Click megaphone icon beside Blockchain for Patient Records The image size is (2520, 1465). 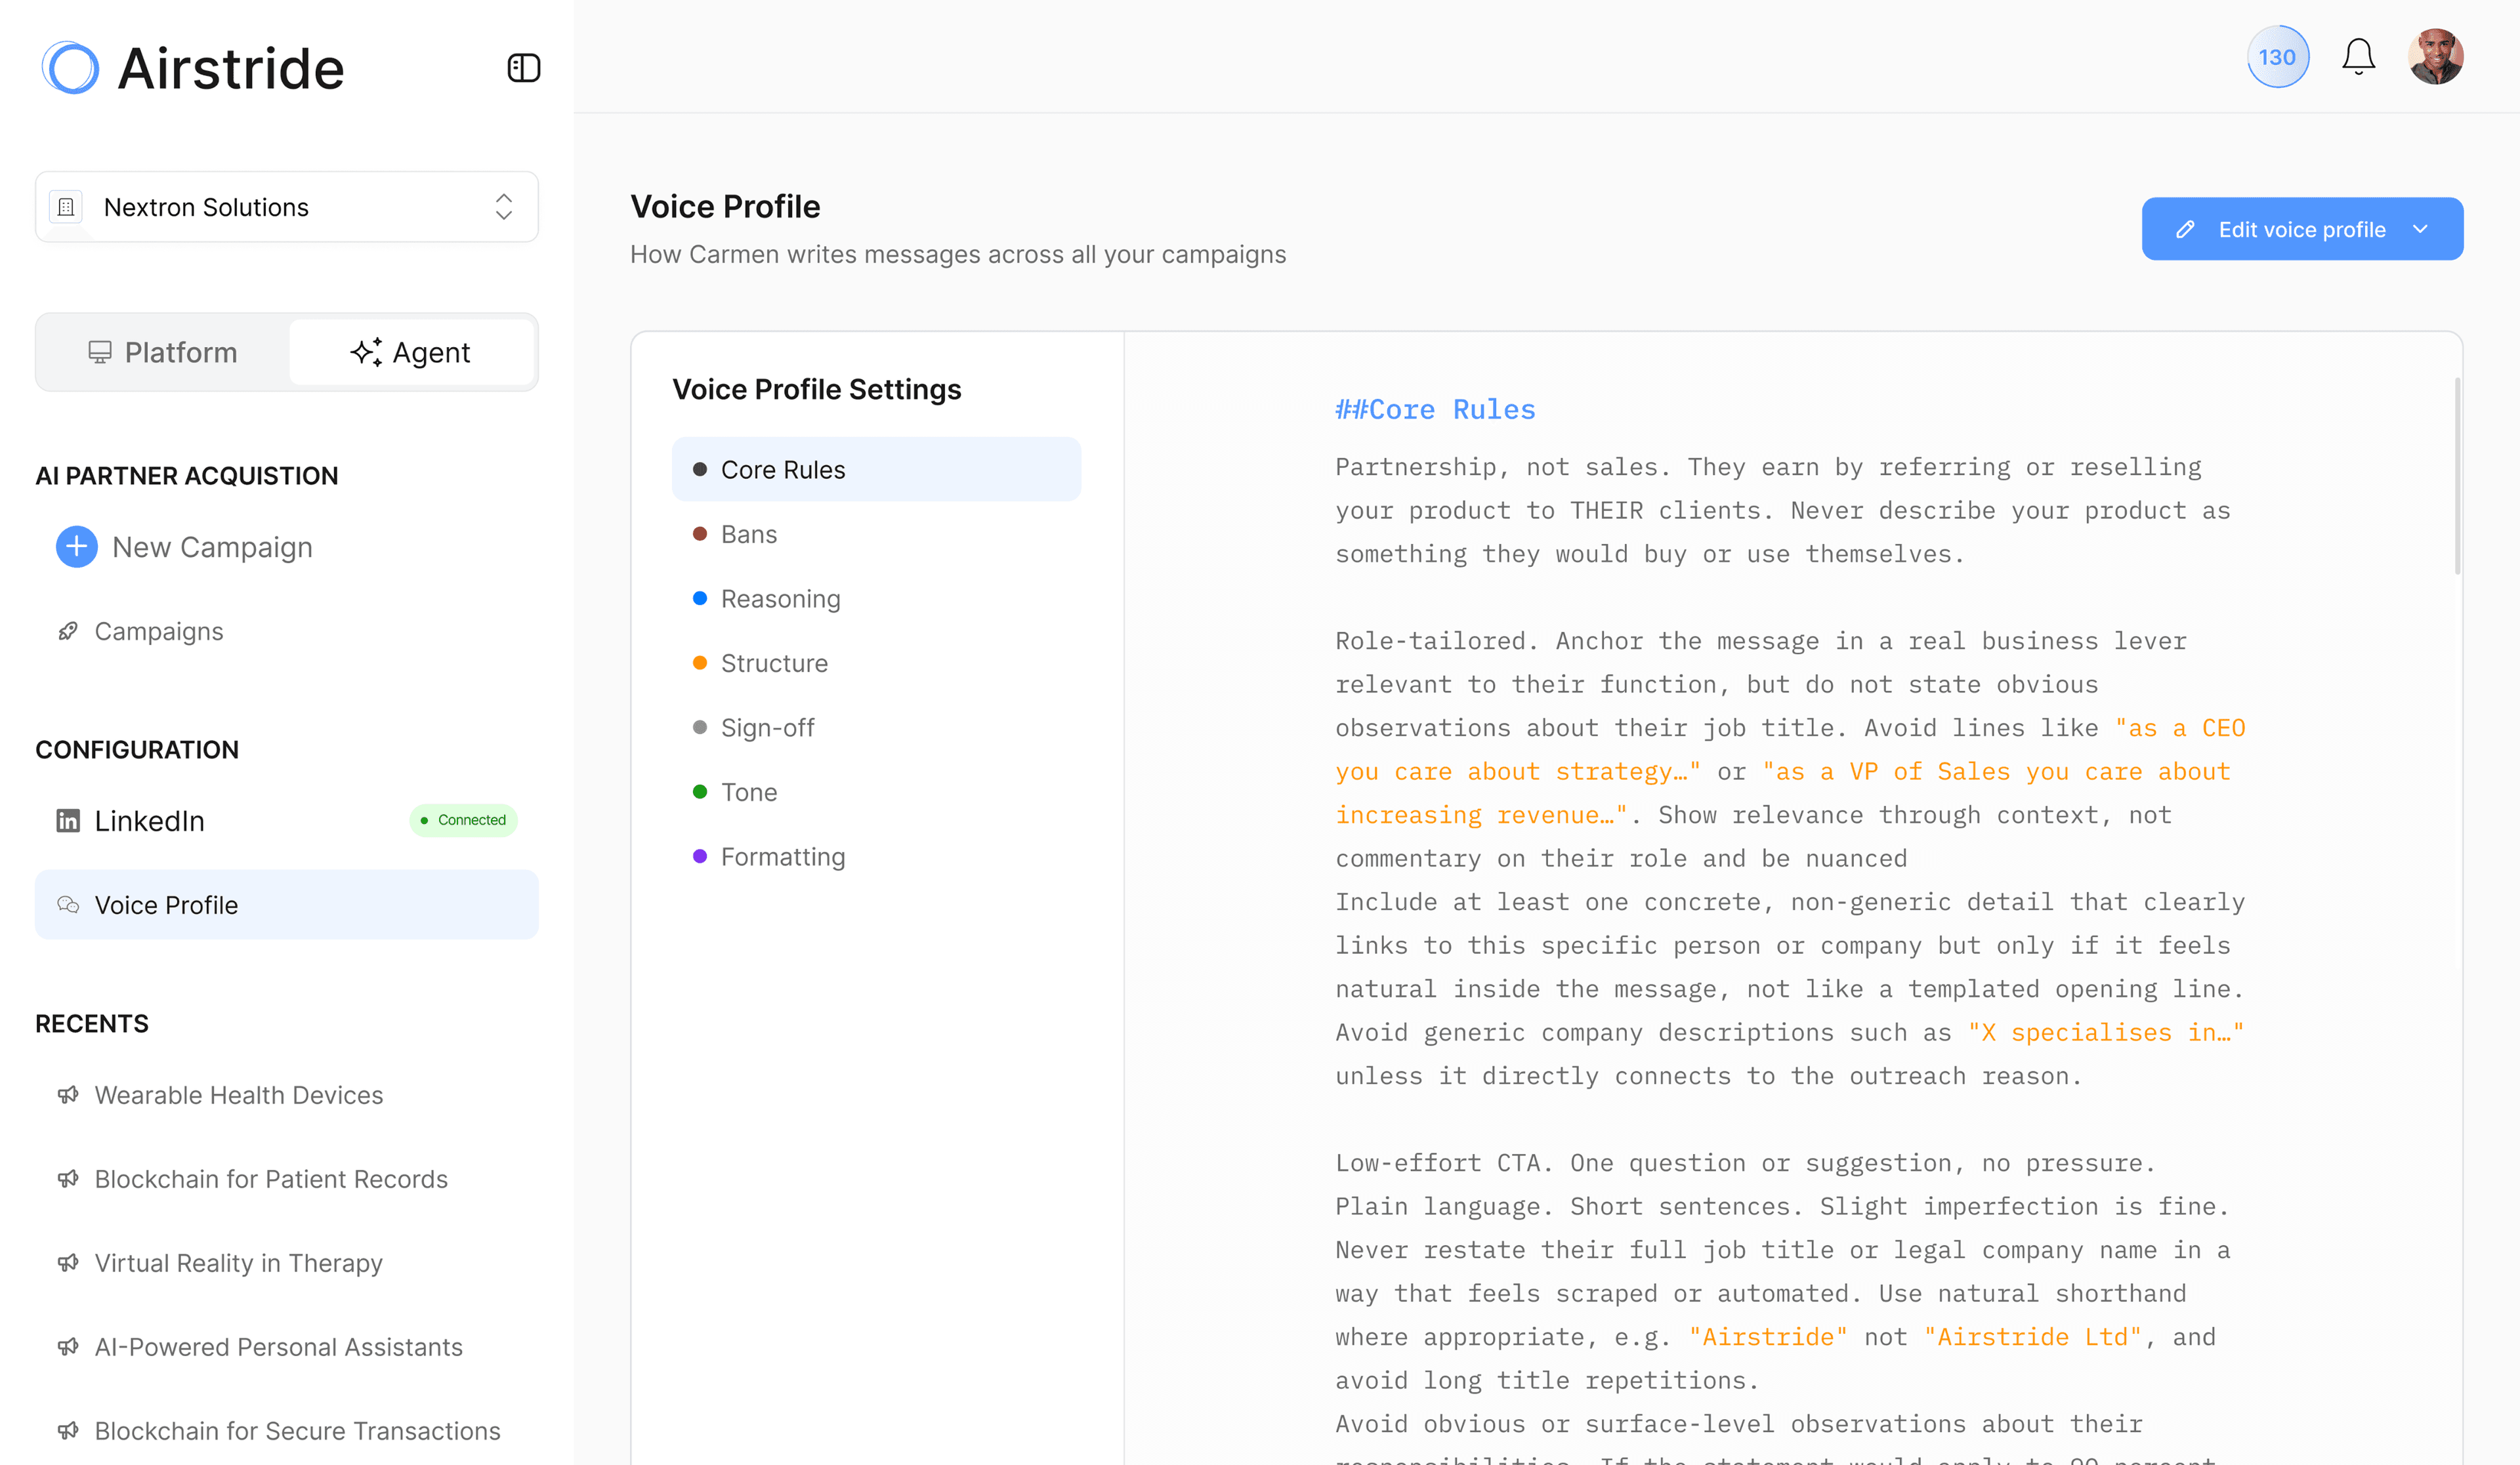point(68,1179)
